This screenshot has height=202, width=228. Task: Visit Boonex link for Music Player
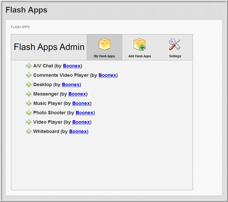(81, 104)
